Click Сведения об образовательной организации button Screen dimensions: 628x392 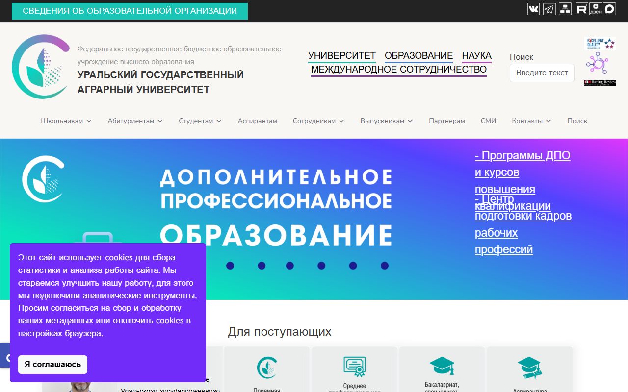tap(130, 11)
